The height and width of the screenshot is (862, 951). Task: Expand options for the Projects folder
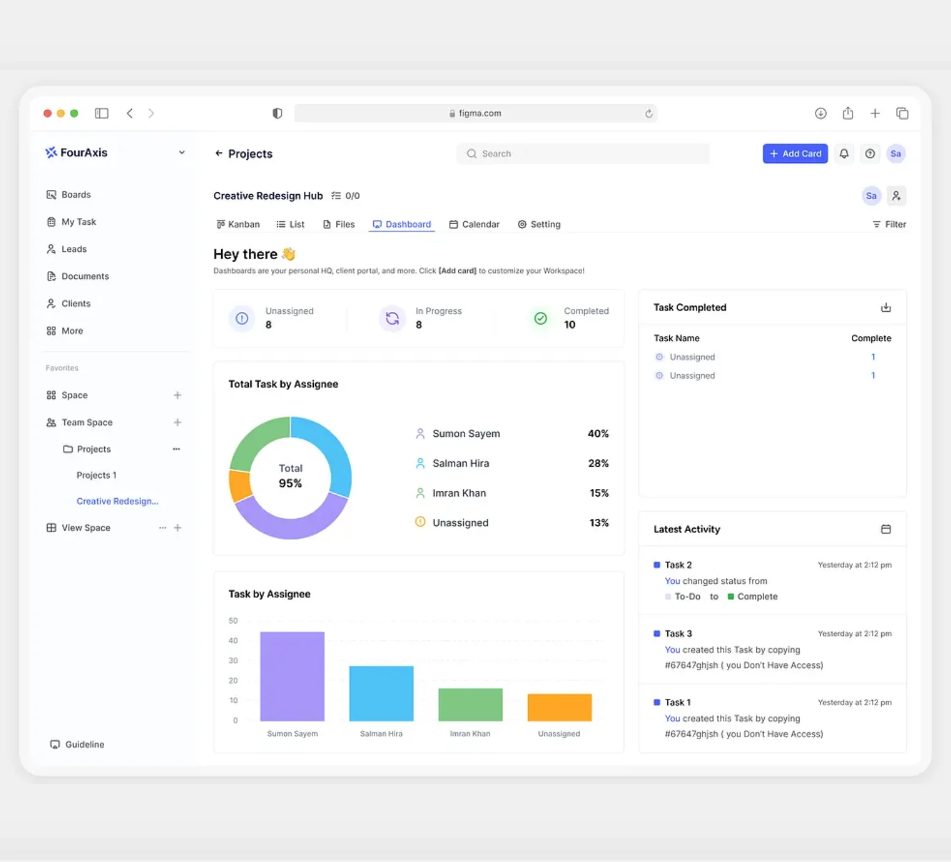[176, 448]
